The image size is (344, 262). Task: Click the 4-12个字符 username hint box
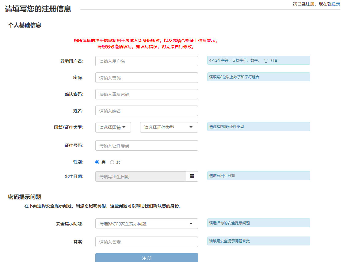[258, 60]
